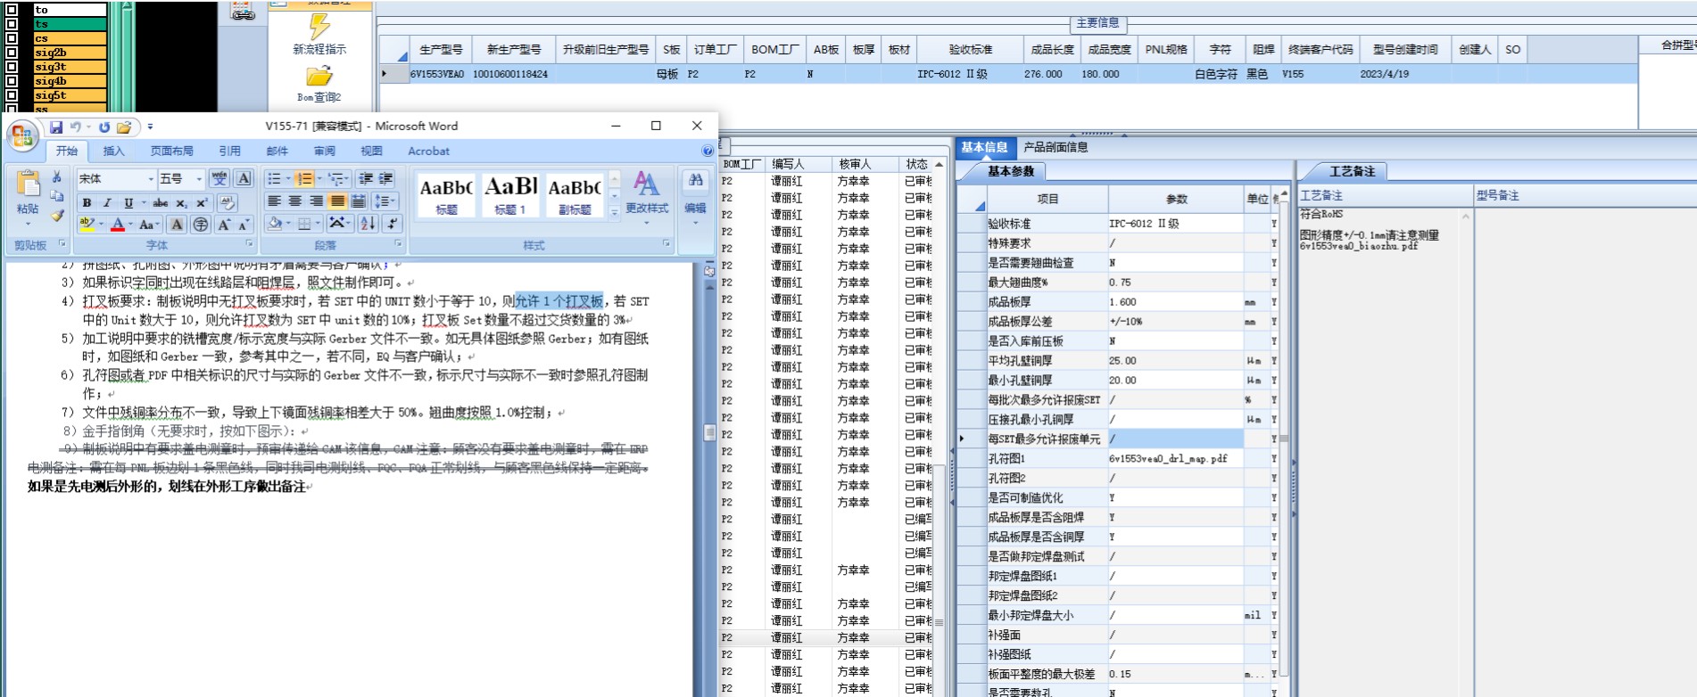Apply italic formatting

(107, 202)
